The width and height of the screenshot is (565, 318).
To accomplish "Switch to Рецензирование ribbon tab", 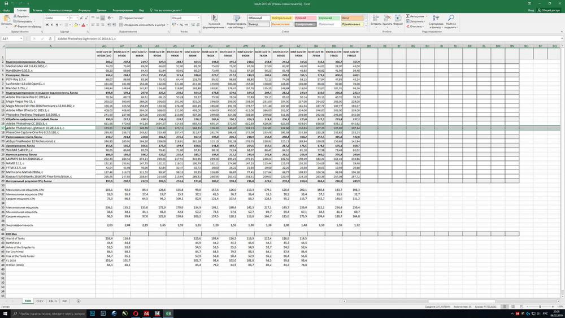I will pos(123,10).
